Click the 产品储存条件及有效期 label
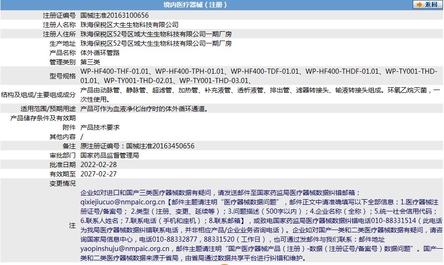Screen dimensions: 444x265 point(43,118)
